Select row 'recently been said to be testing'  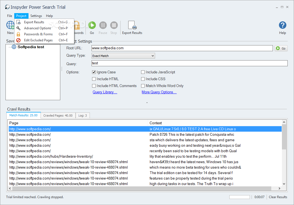[145, 151]
